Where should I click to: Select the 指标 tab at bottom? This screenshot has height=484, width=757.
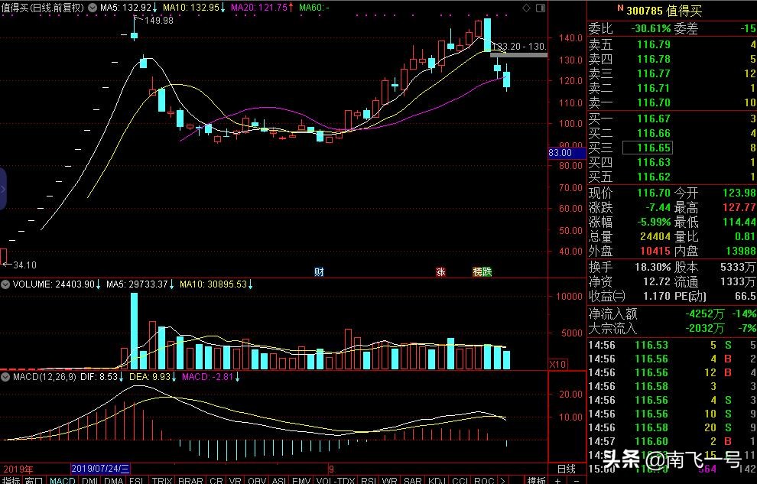click(11, 480)
